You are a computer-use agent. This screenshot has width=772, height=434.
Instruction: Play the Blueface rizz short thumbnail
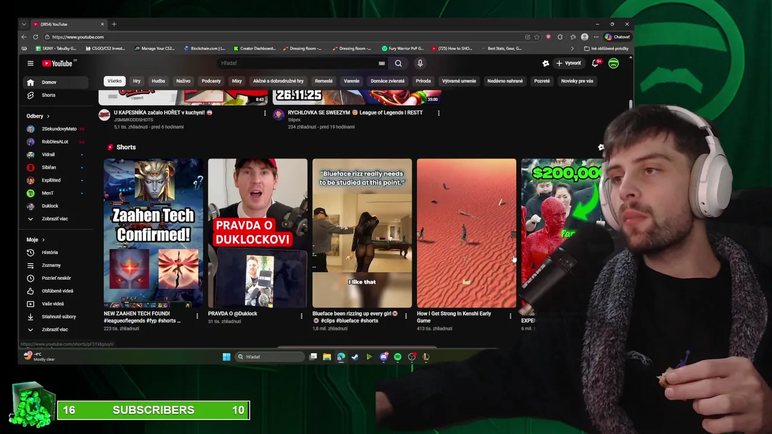pos(362,233)
